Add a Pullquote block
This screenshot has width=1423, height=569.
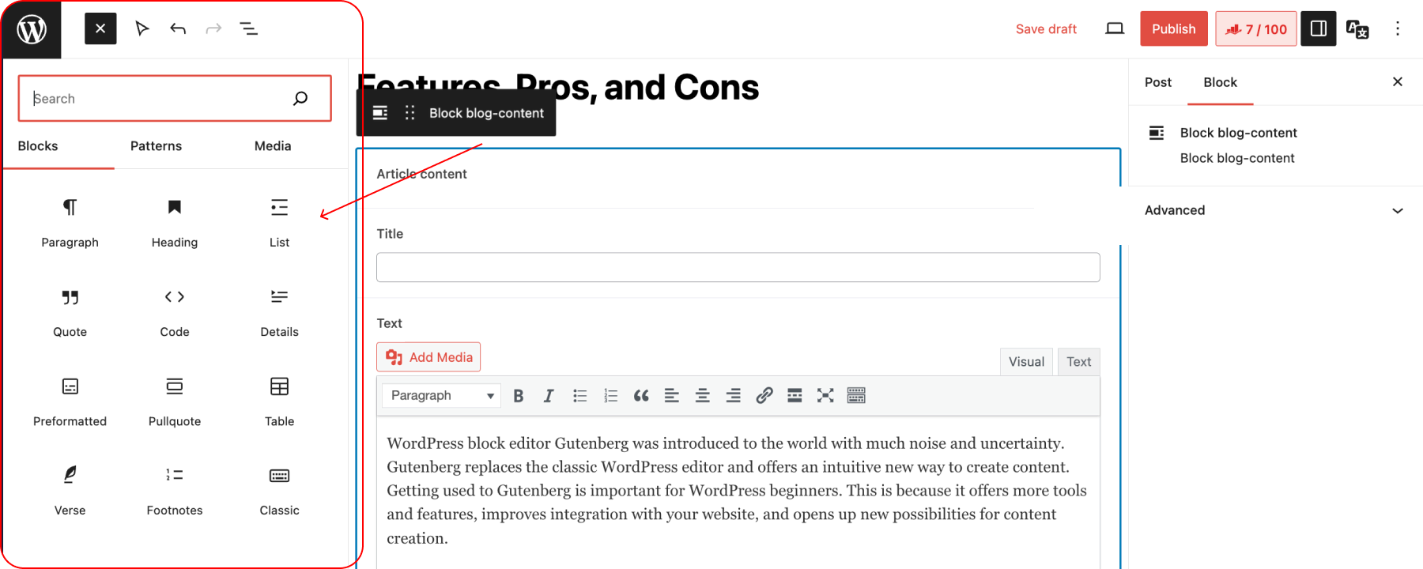tap(174, 400)
